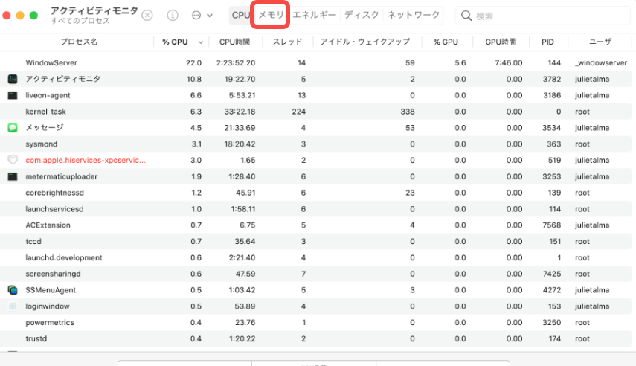Select the launchd.development process row
Viewport: 636px width, 366px height.
[x=316, y=257]
